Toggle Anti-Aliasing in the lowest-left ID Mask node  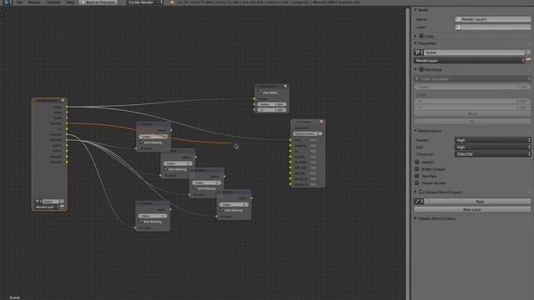(141, 222)
